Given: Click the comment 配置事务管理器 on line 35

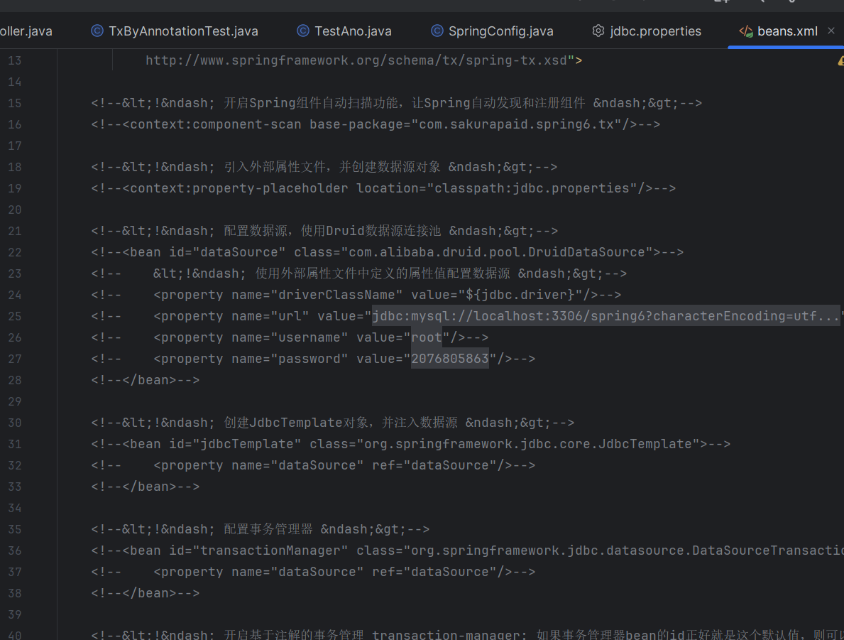Looking at the screenshot, I should [261, 530].
